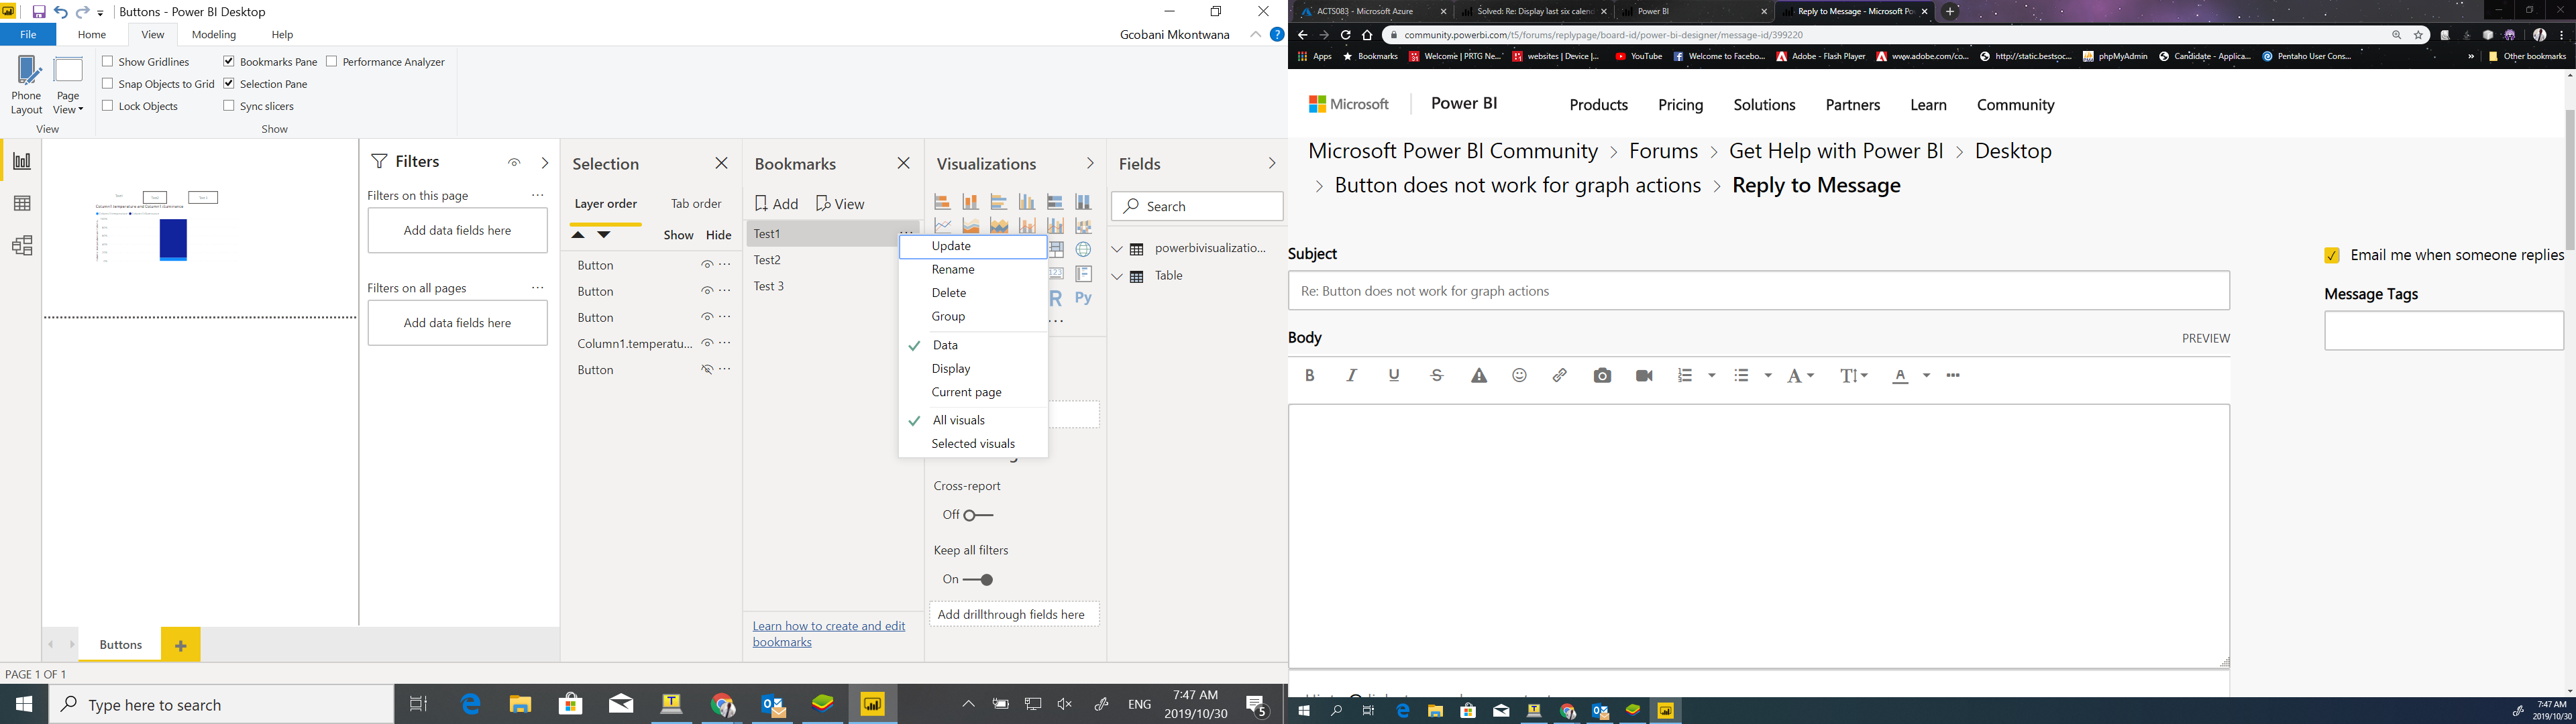
Task: Toggle visibility of Column1.temperatu... layer
Action: (707, 343)
